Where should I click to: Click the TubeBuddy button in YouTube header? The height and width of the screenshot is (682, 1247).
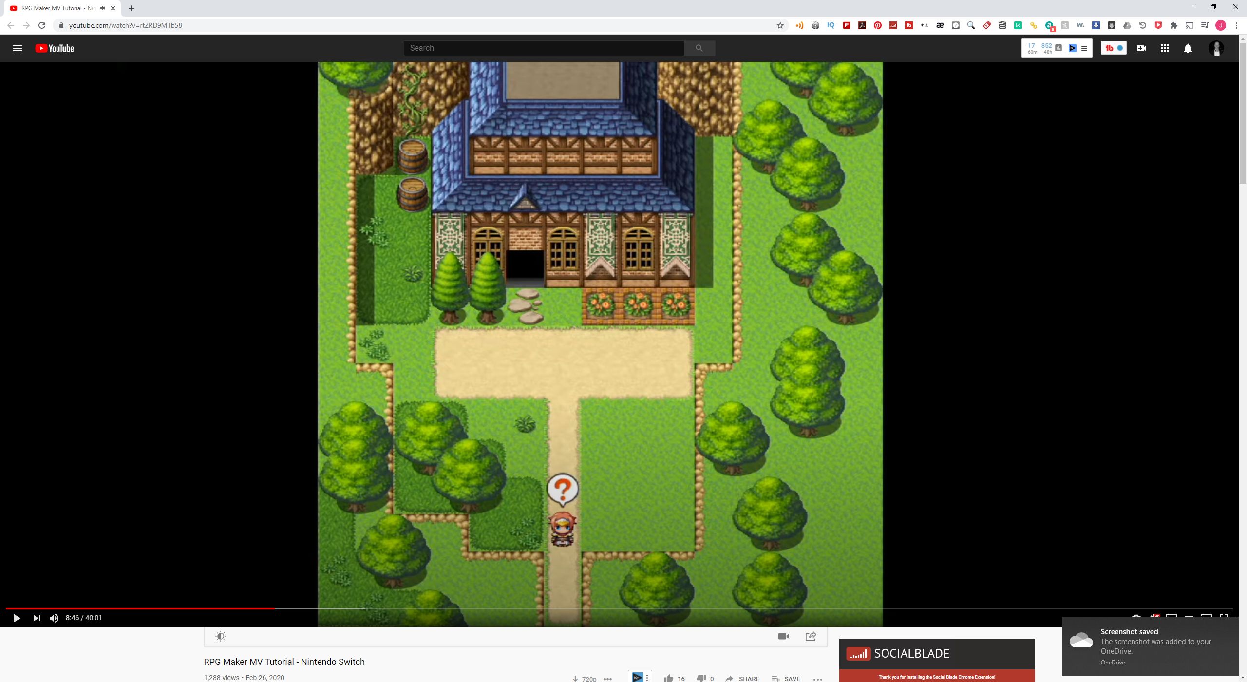pos(1114,48)
